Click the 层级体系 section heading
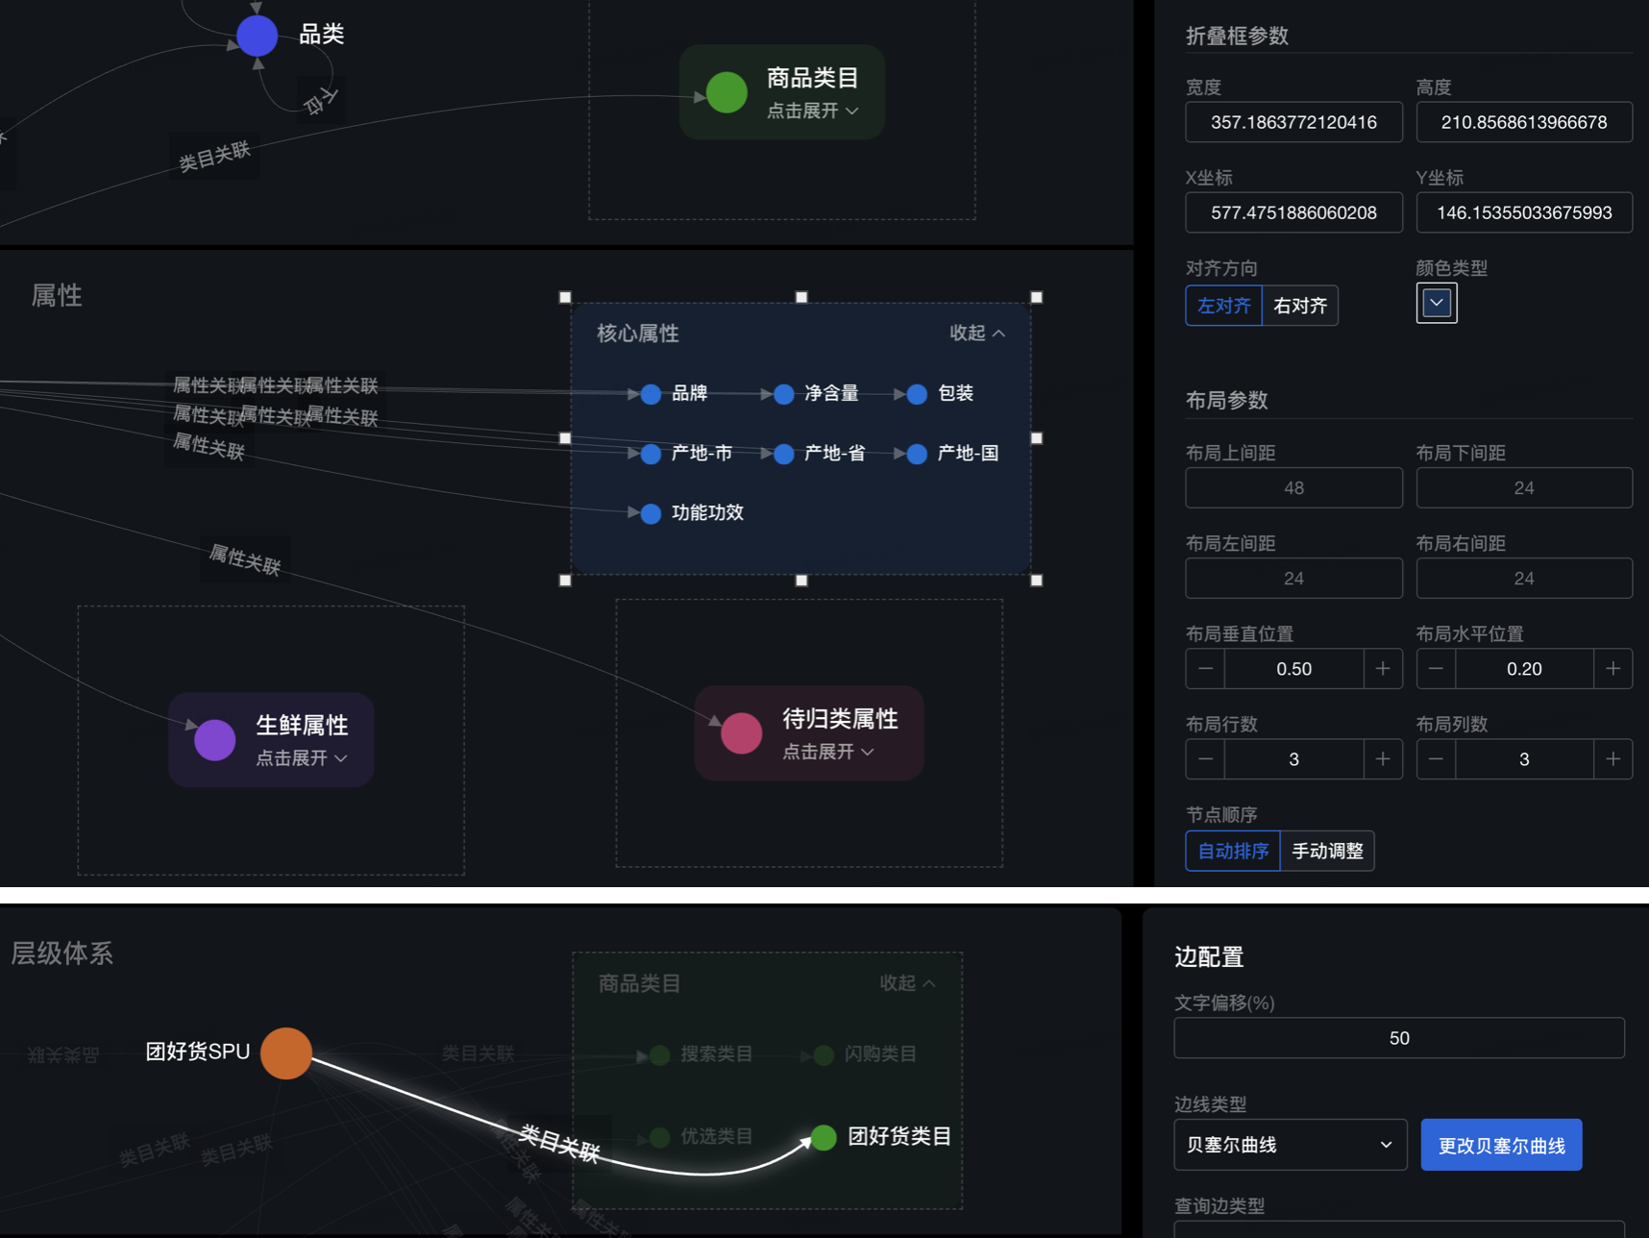1649x1238 pixels. click(62, 953)
